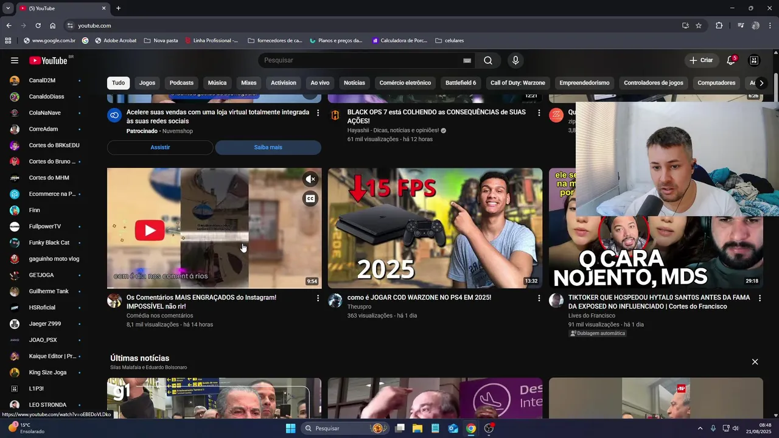Click the taskbar Pesquisar search box
The height and width of the screenshot is (438, 779).
(345, 428)
